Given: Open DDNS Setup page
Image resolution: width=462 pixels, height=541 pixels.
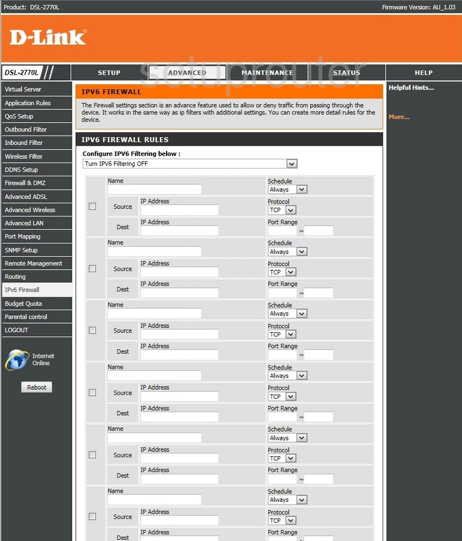Looking at the screenshot, I should tap(37, 170).
